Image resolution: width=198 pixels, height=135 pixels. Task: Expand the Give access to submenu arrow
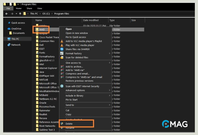coord(109,63)
